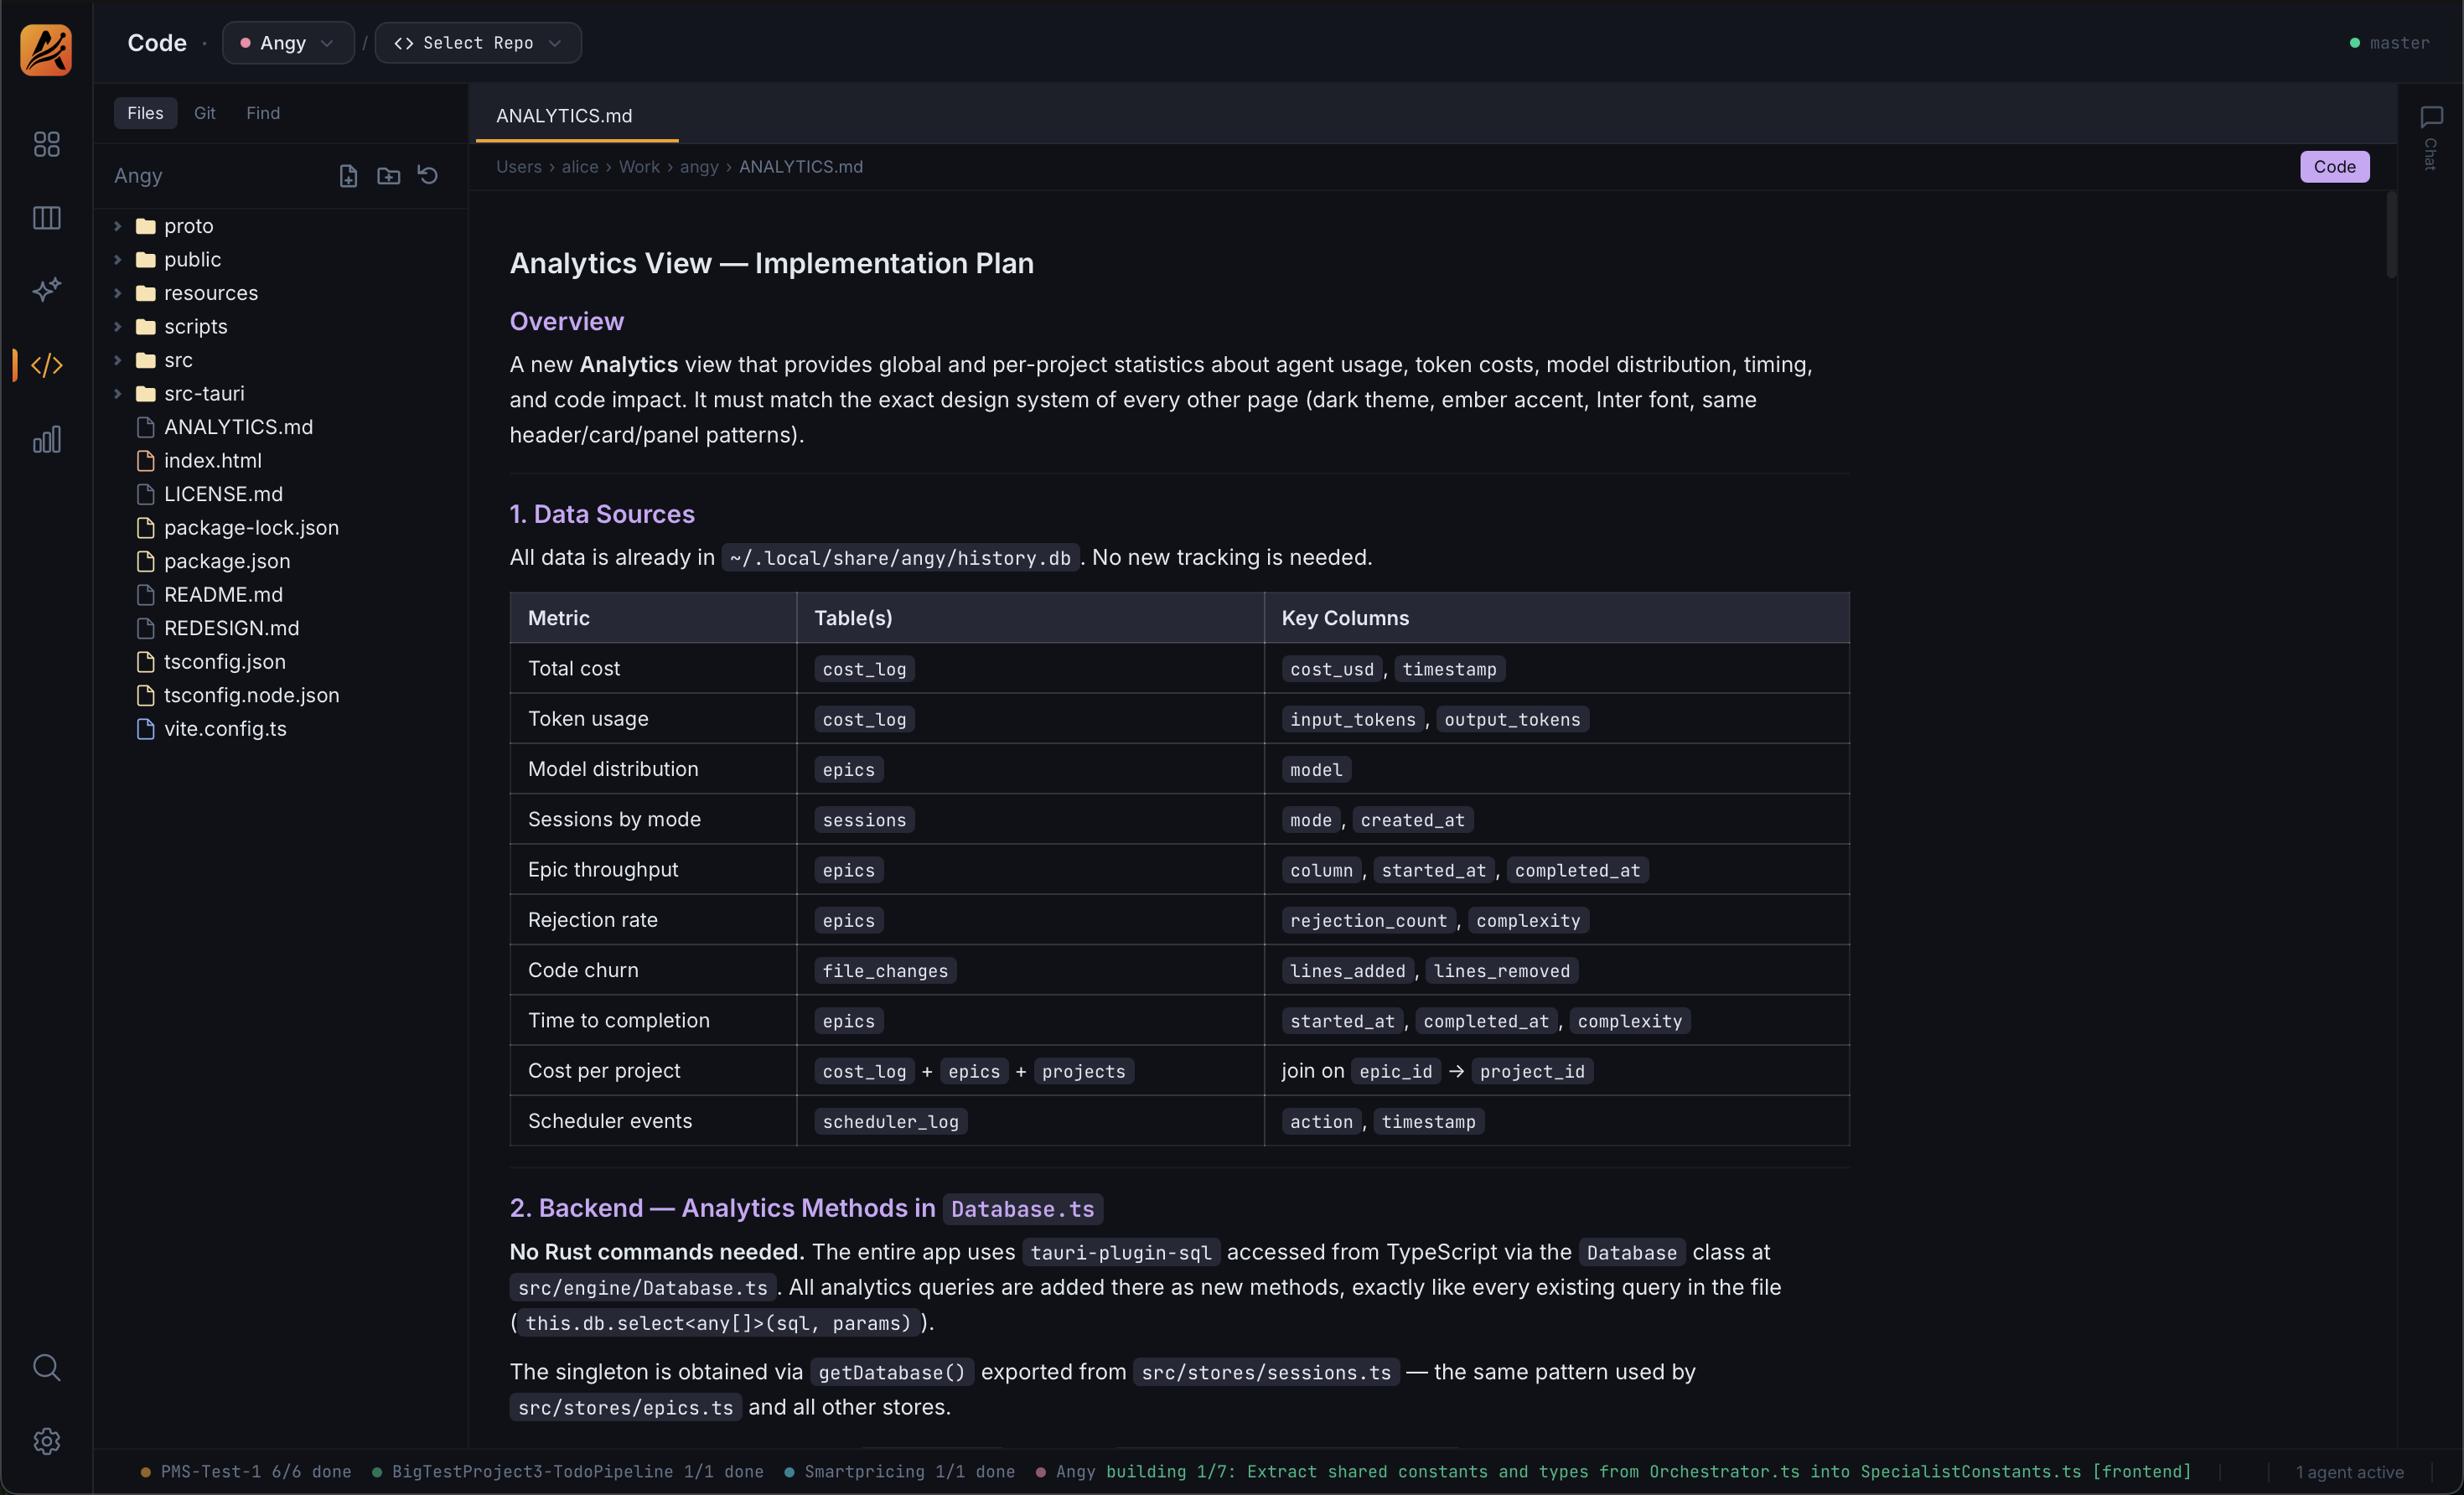The height and width of the screenshot is (1495, 2464).
Task: Open the AI sparkles panel
Action: click(46, 291)
